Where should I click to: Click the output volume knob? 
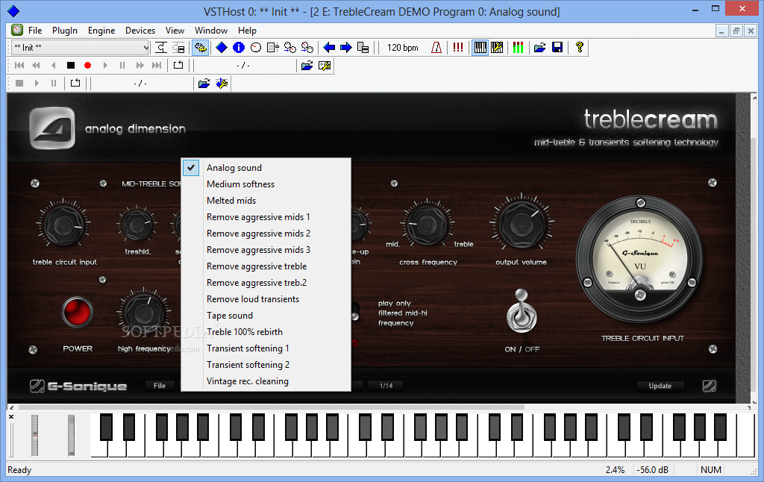click(x=522, y=224)
